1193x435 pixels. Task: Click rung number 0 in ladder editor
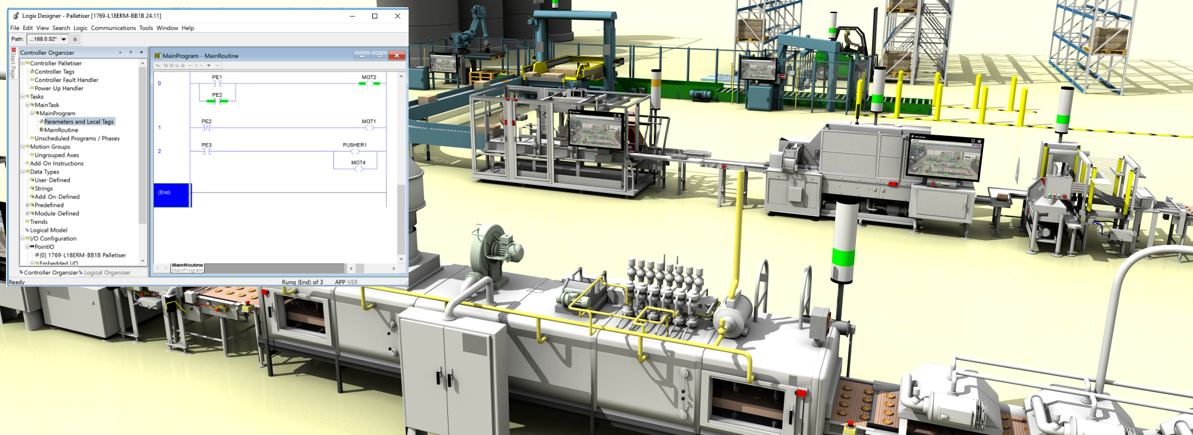pyautogui.click(x=159, y=83)
